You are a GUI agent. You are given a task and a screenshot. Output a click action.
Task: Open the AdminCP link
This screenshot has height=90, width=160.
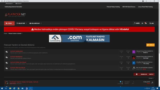pyautogui.click(x=18, y=3)
